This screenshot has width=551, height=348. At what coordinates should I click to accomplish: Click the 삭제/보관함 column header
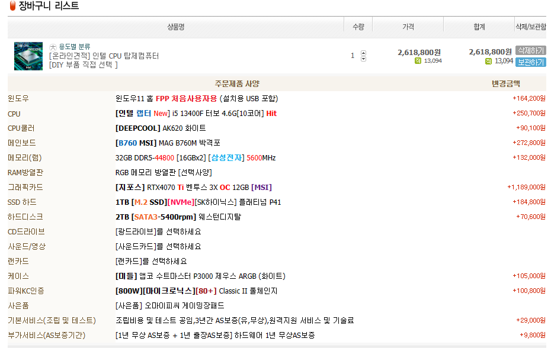tap(531, 27)
